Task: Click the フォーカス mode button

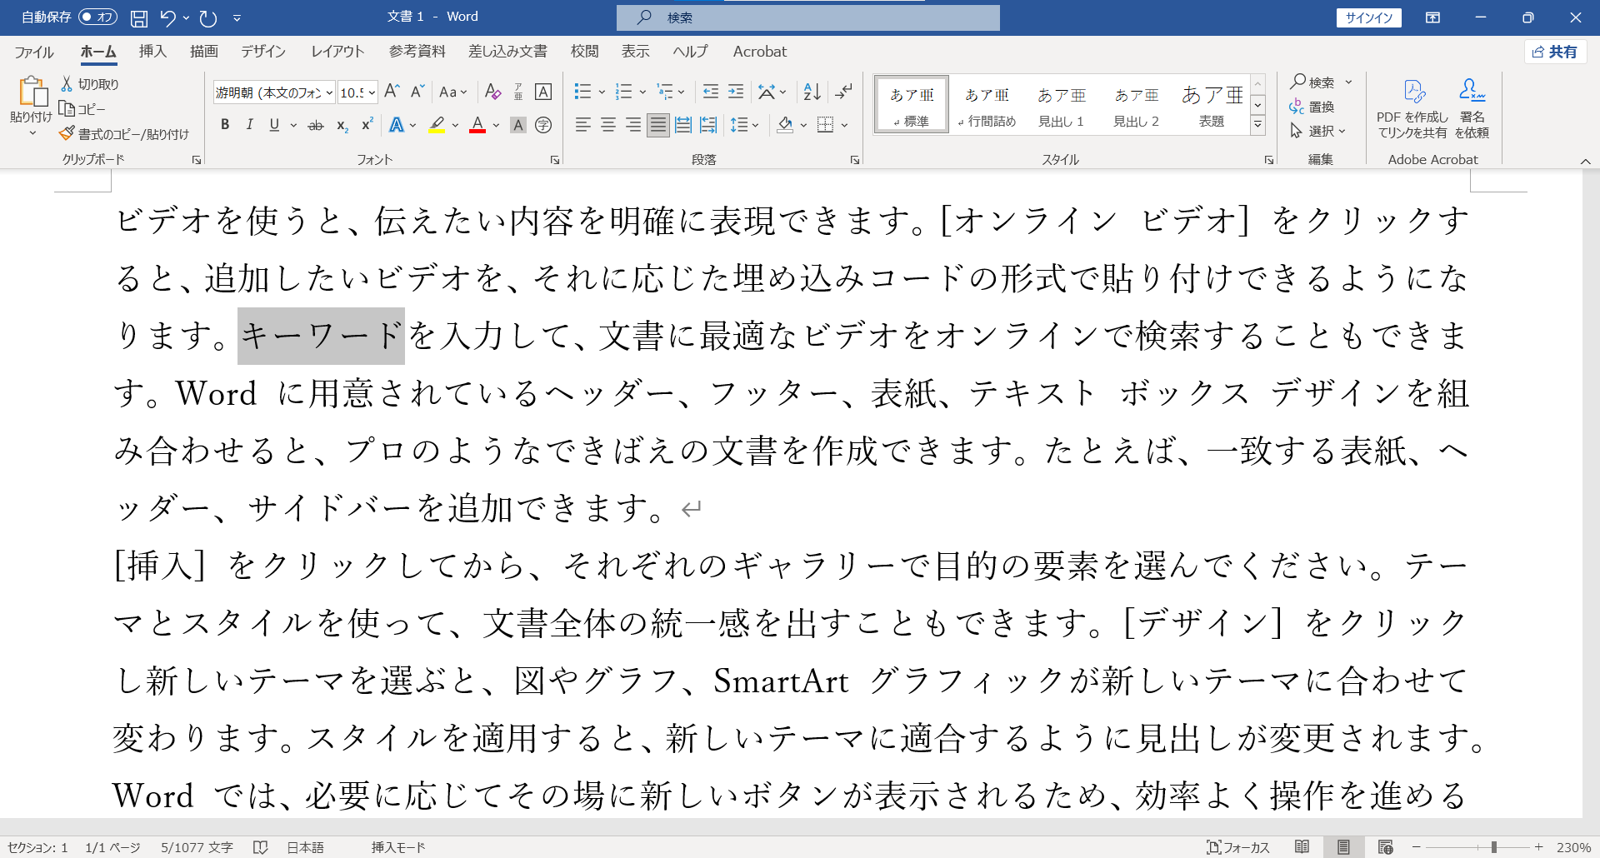Action: pos(1238,847)
